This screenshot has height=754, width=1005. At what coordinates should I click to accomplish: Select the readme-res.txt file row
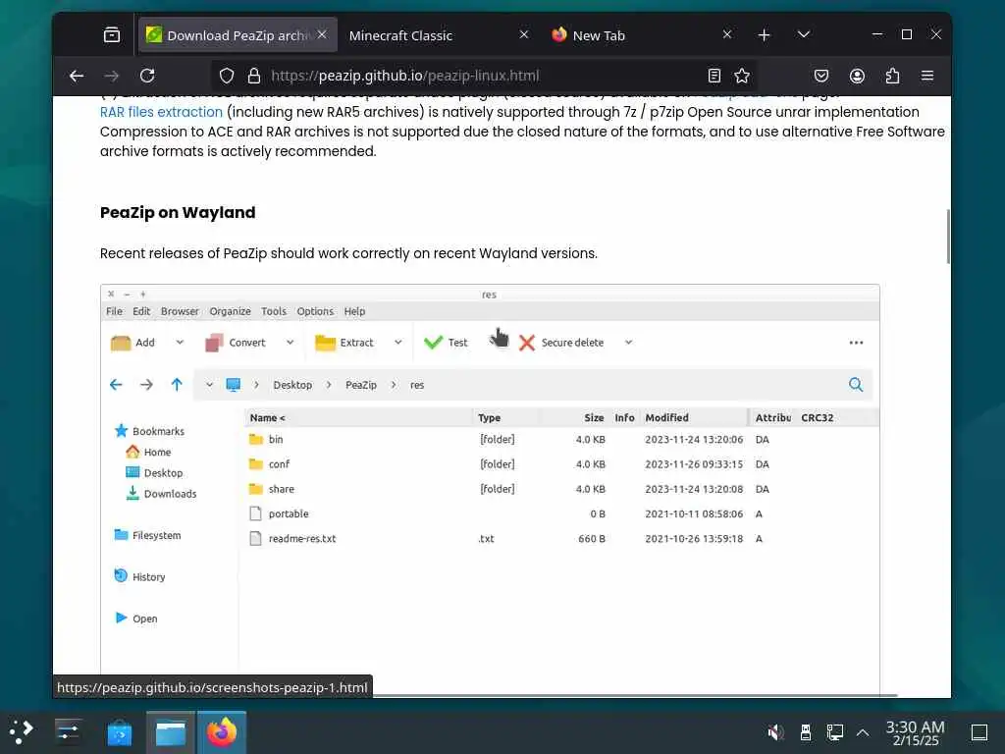(560, 539)
